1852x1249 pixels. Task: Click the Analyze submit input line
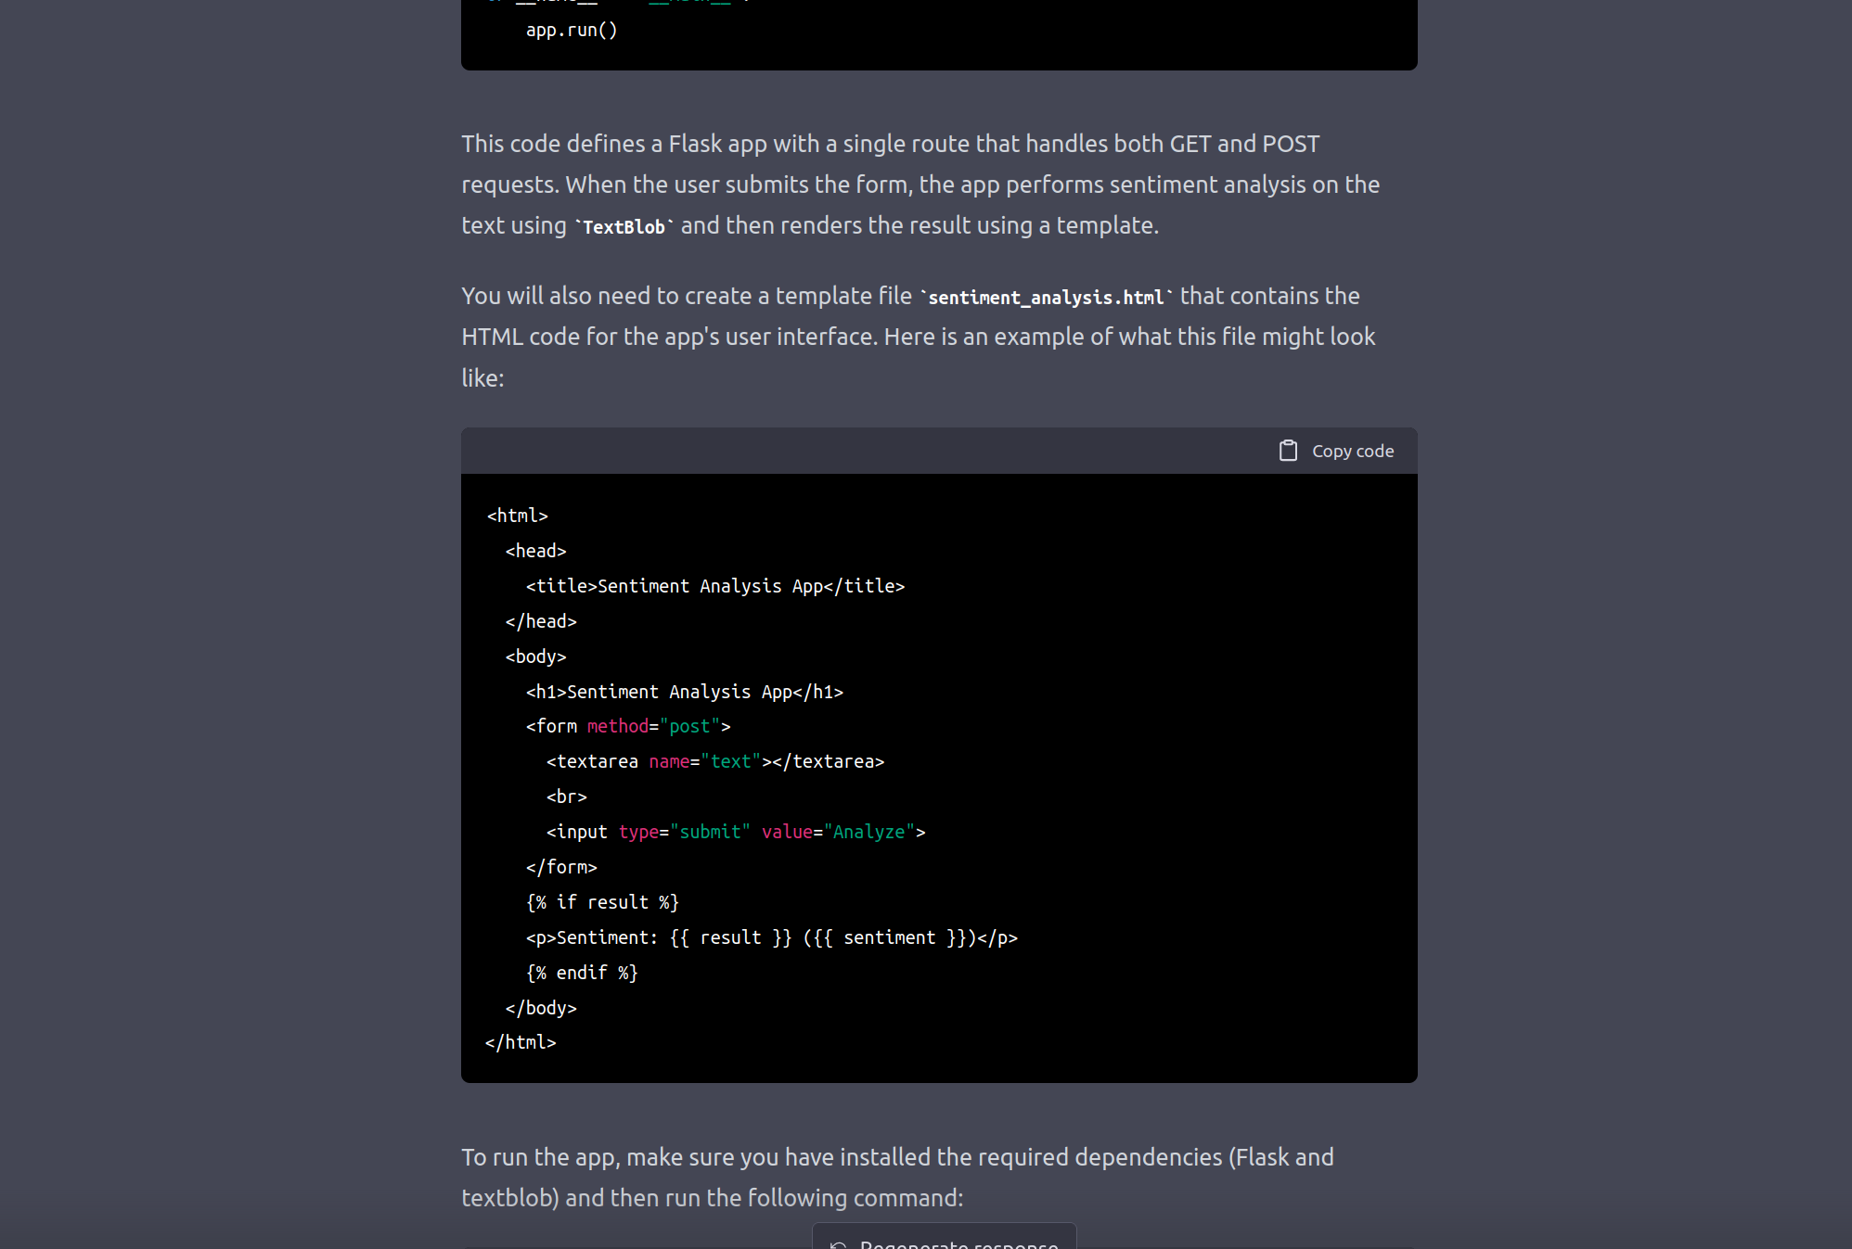[734, 831]
